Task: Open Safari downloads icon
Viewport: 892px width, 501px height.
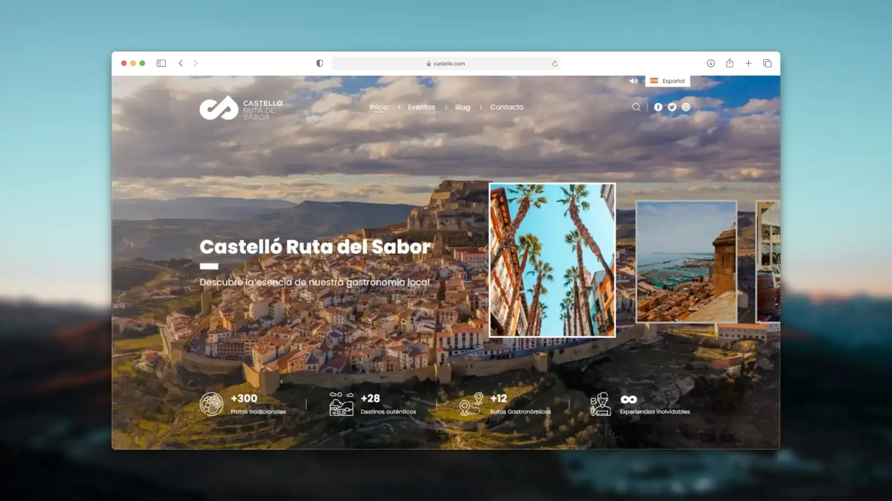Action: 711,64
